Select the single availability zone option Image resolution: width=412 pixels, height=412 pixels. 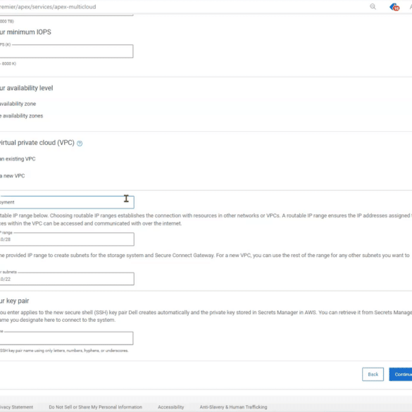pyautogui.click(x=18, y=104)
